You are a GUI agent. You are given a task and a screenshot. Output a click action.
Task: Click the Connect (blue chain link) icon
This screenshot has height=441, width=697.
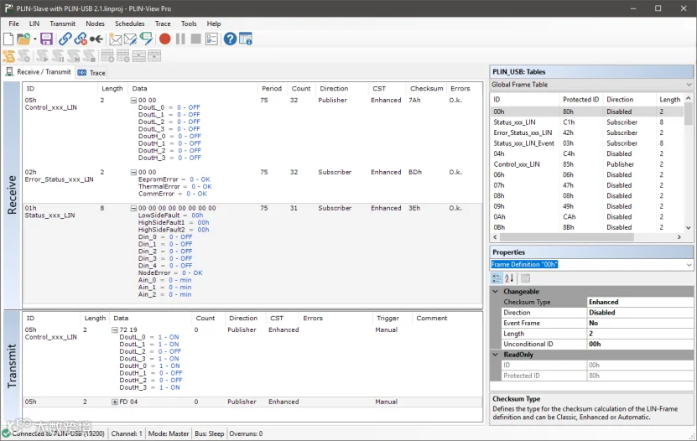click(65, 39)
